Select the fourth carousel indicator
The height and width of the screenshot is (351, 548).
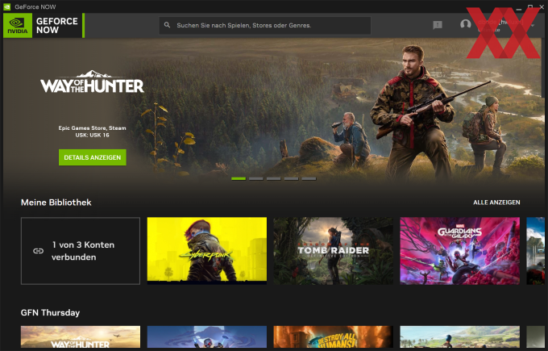point(291,179)
